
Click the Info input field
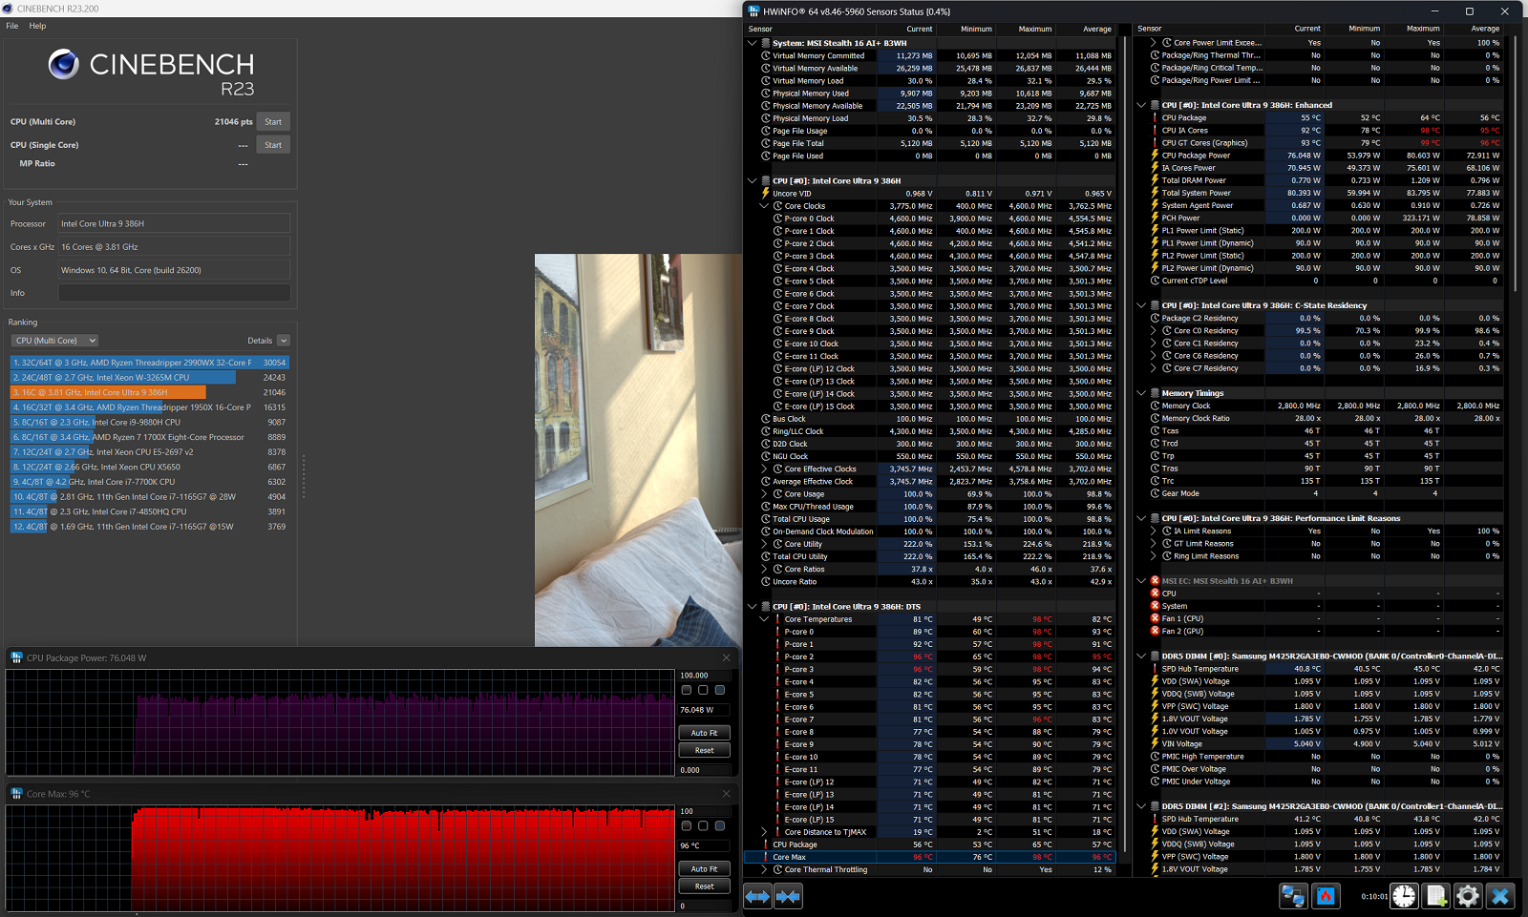[x=174, y=293]
